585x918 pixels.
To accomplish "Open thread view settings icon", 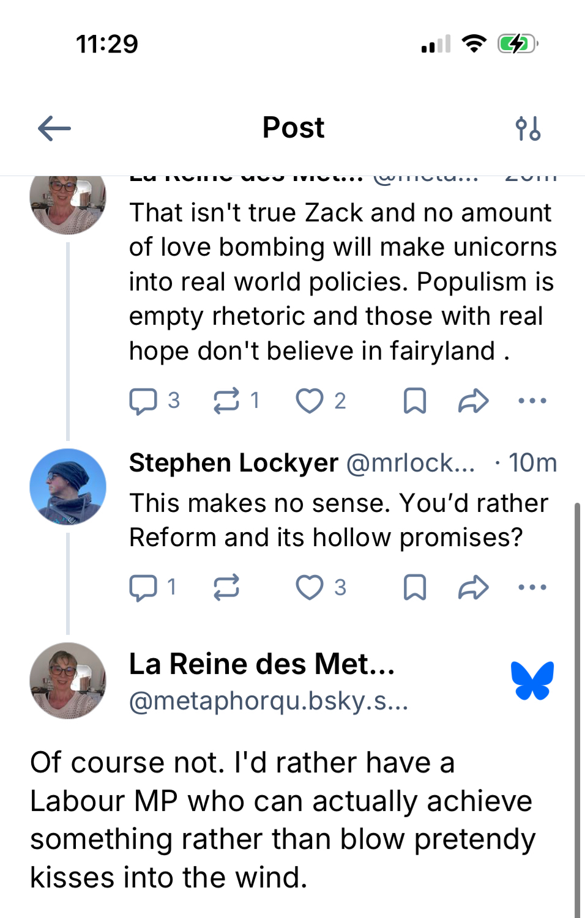I will tap(527, 128).
